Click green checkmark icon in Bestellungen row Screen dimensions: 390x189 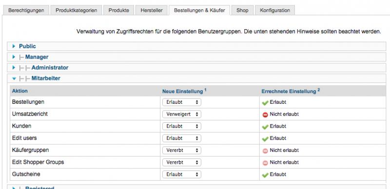[265, 103]
